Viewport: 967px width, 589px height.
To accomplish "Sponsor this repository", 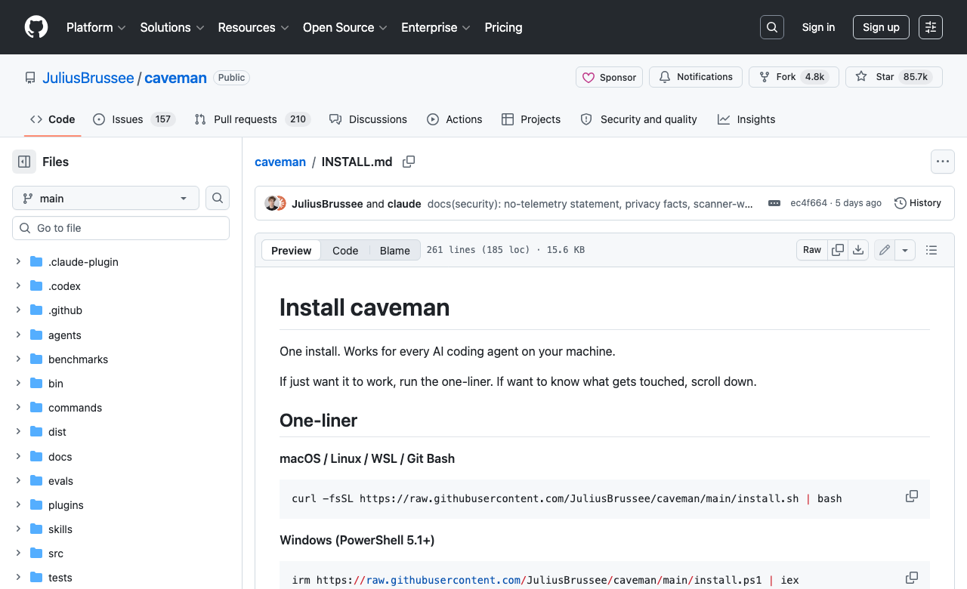I will [609, 77].
